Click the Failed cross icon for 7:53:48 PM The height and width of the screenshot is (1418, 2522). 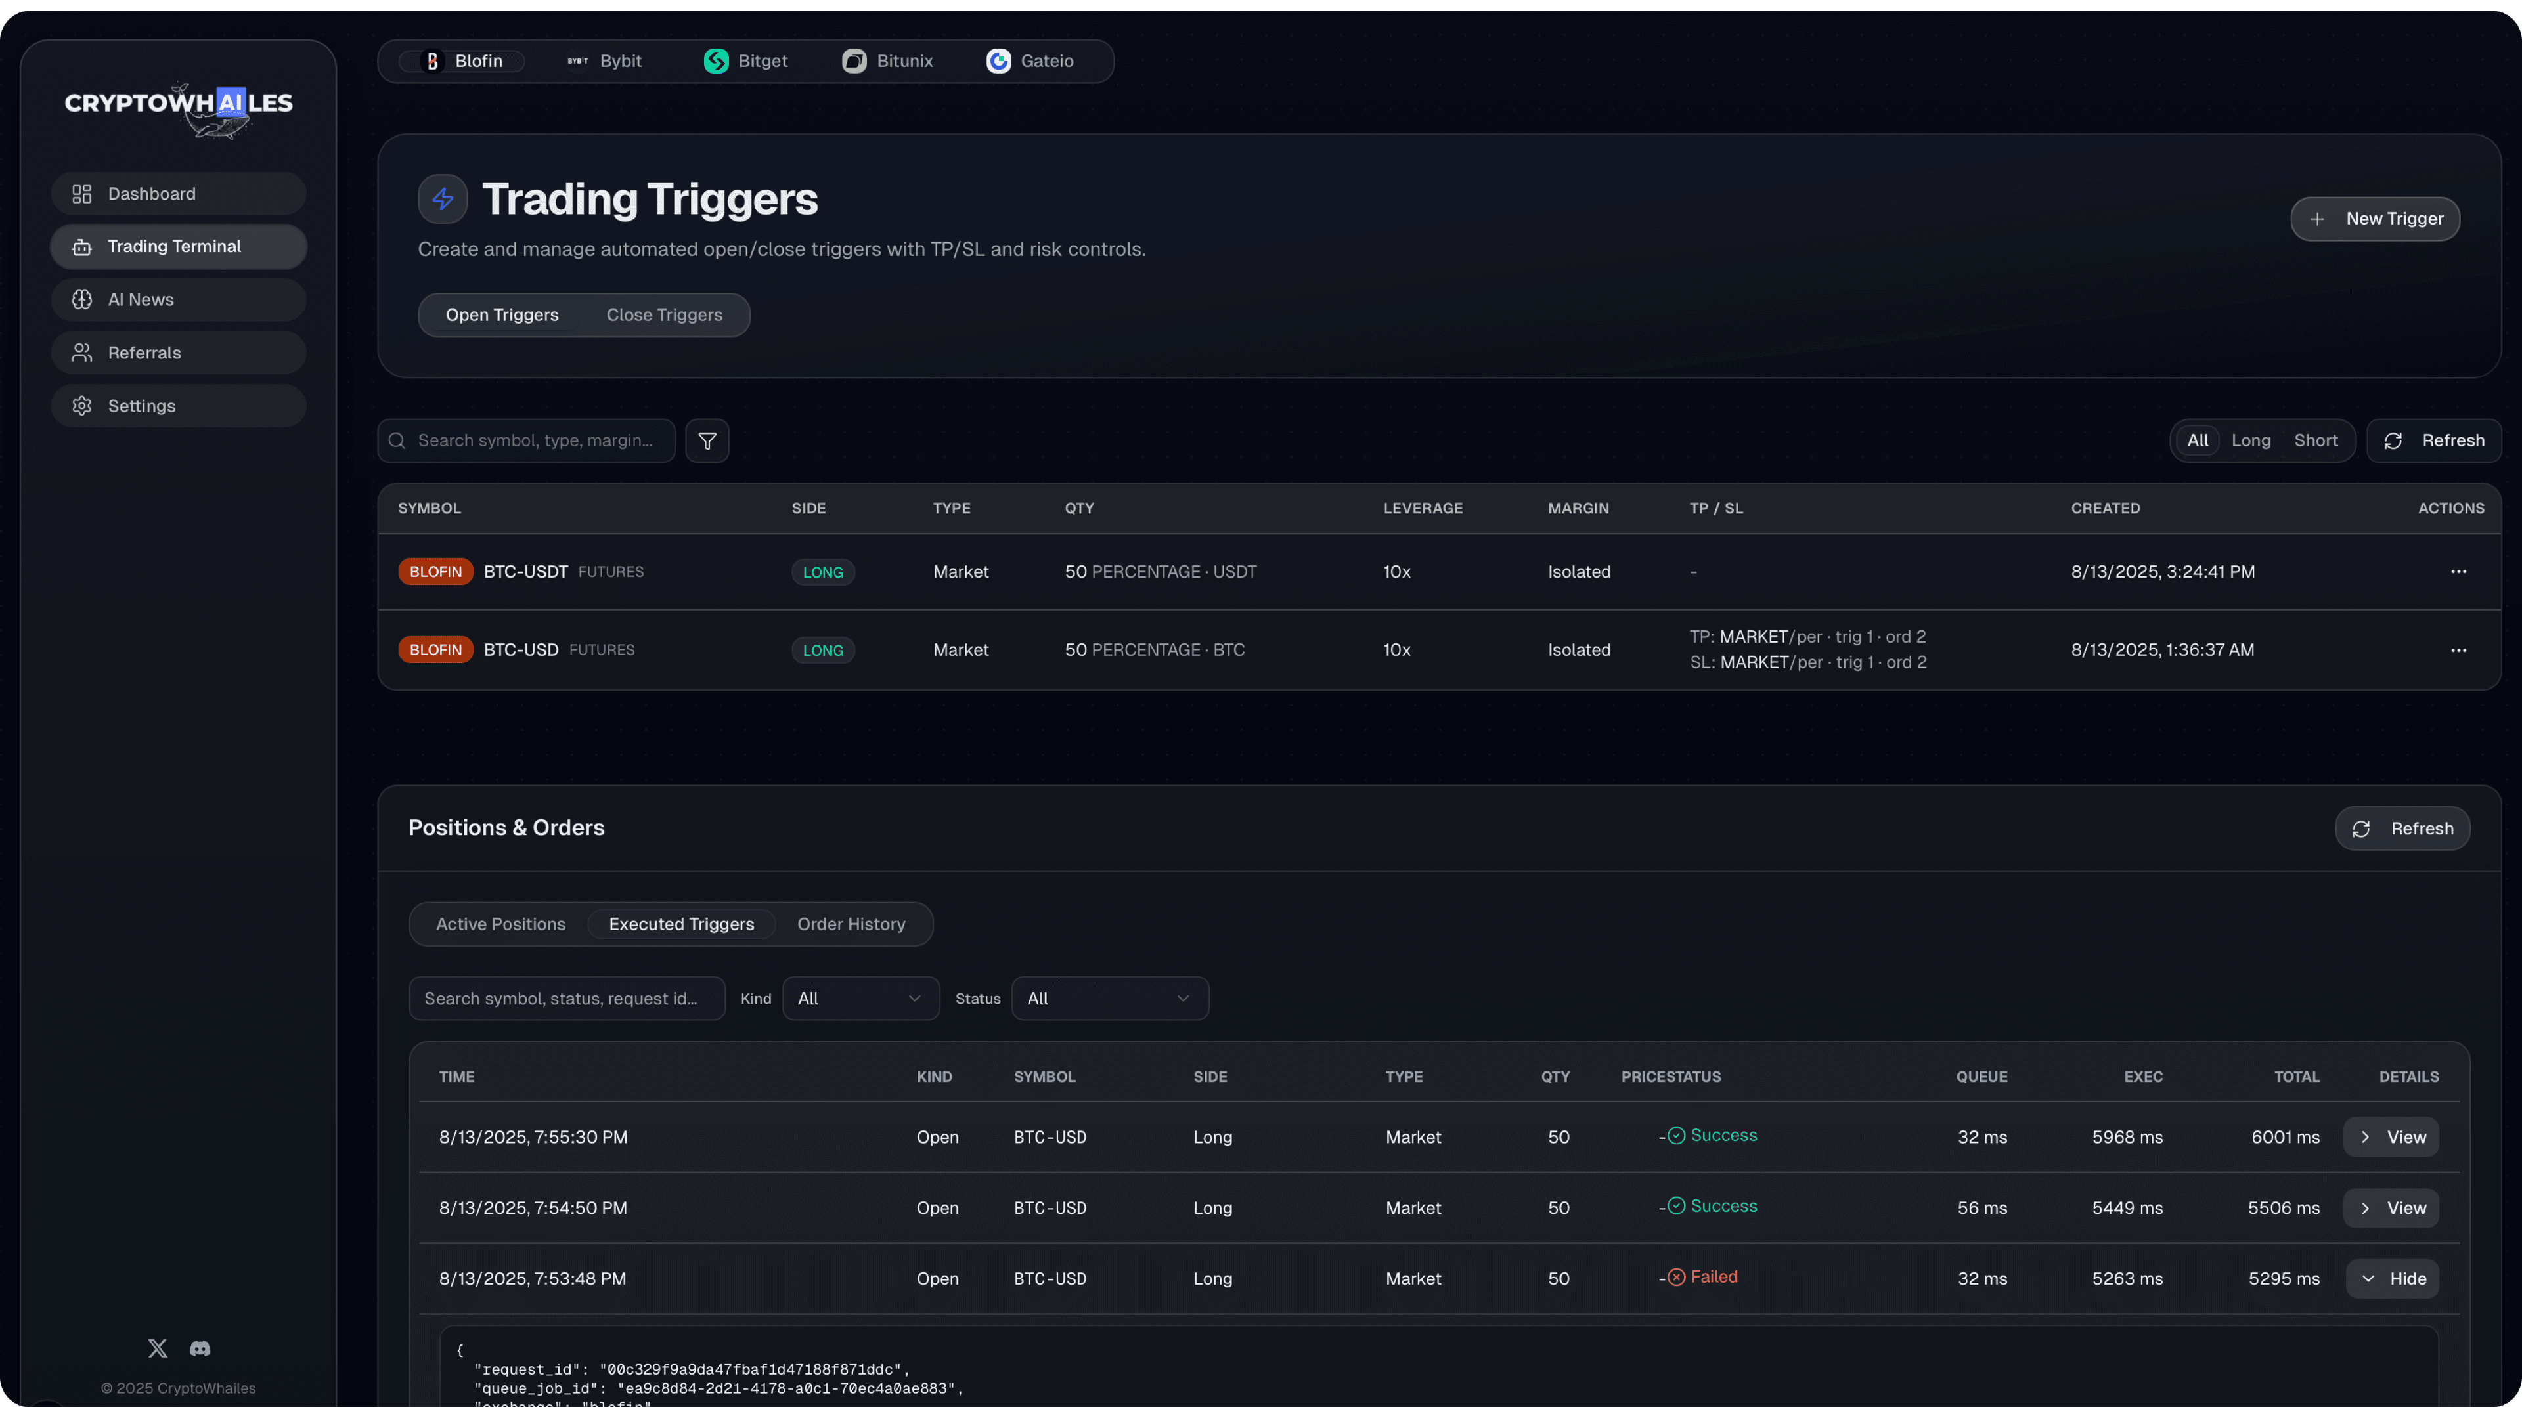coord(1676,1277)
